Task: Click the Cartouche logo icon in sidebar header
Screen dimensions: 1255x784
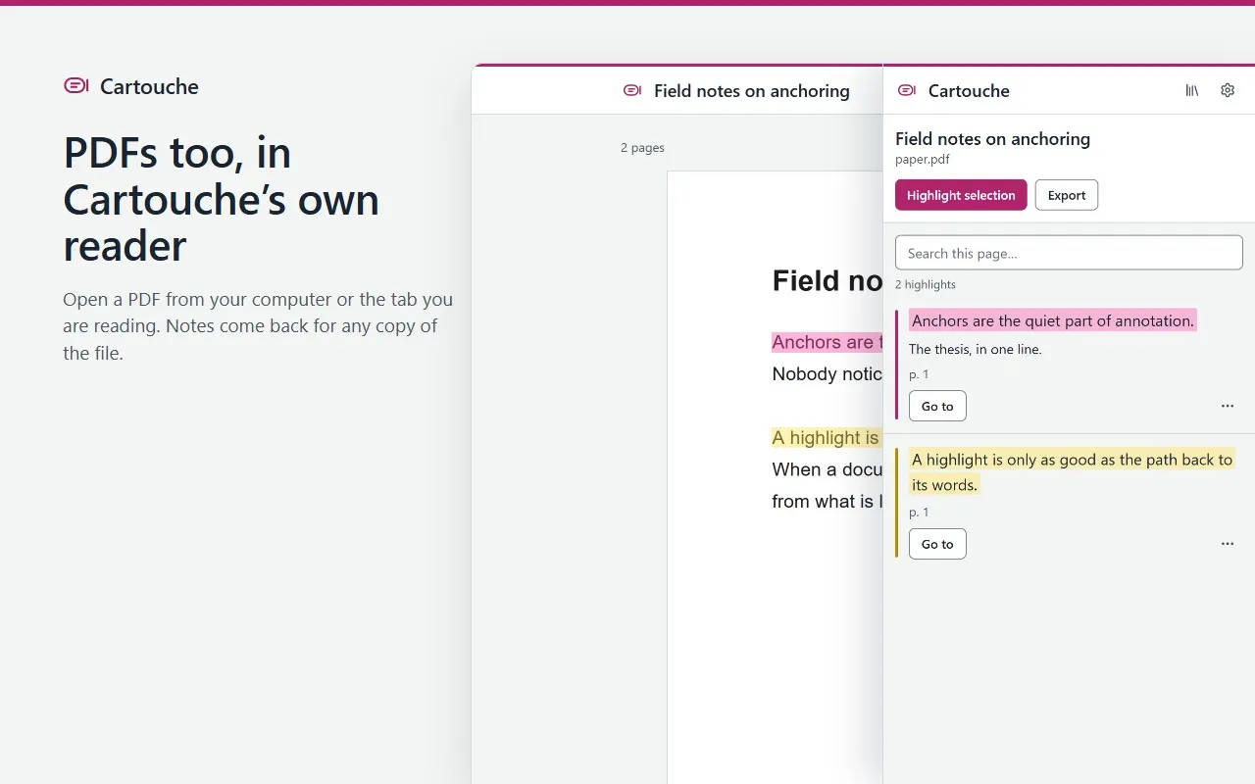Action: (907, 90)
